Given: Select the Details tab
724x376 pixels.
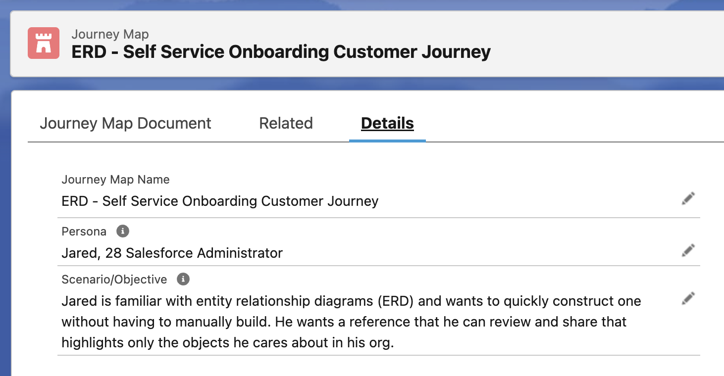Looking at the screenshot, I should click(387, 123).
